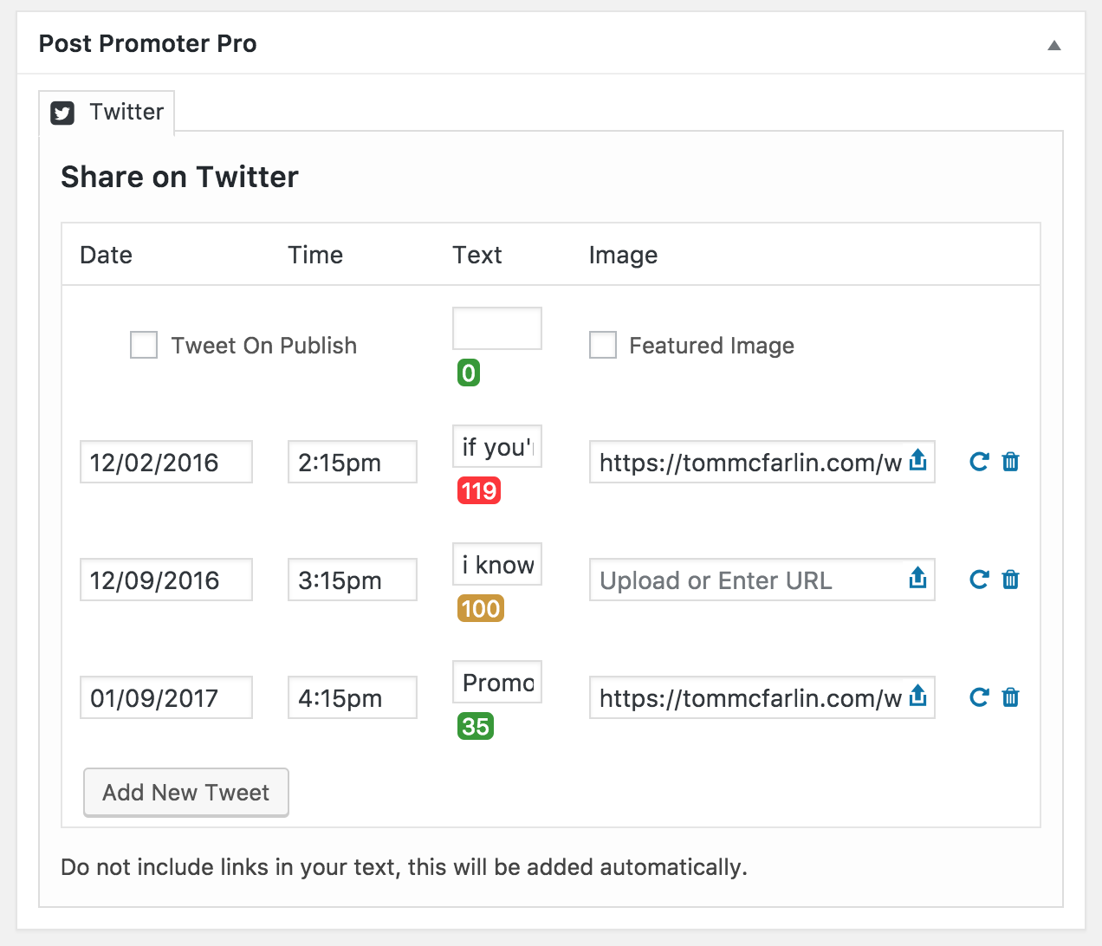Click the time field showing 2:15pm
The height and width of the screenshot is (946, 1102).
[x=352, y=462]
